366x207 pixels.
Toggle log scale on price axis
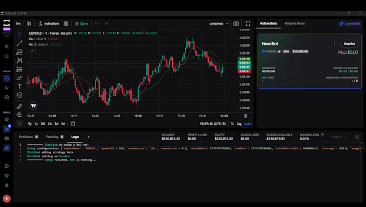click(x=239, y=124)
